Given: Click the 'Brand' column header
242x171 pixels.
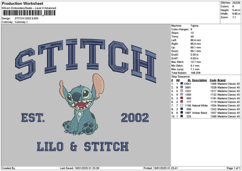Looking at the screenshot, I should click(x=221, y=80).
